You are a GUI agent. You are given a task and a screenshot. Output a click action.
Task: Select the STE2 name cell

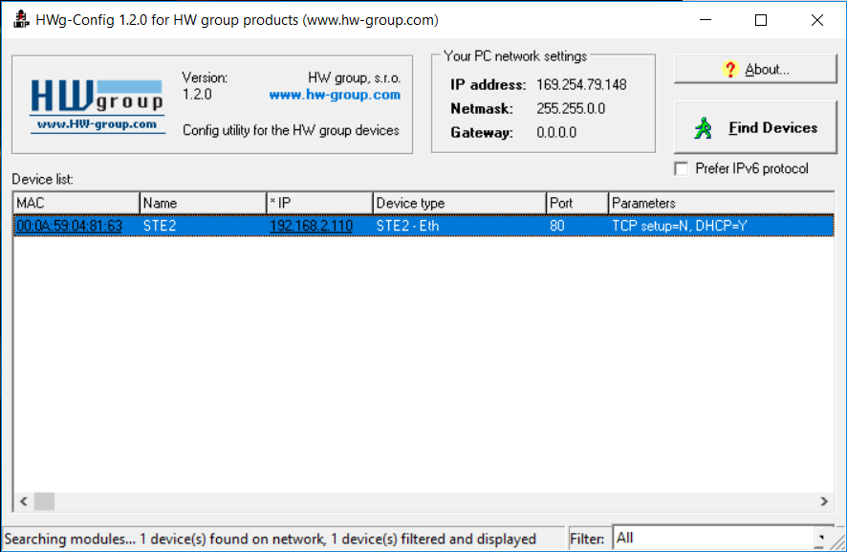click(x=160, y=226)
